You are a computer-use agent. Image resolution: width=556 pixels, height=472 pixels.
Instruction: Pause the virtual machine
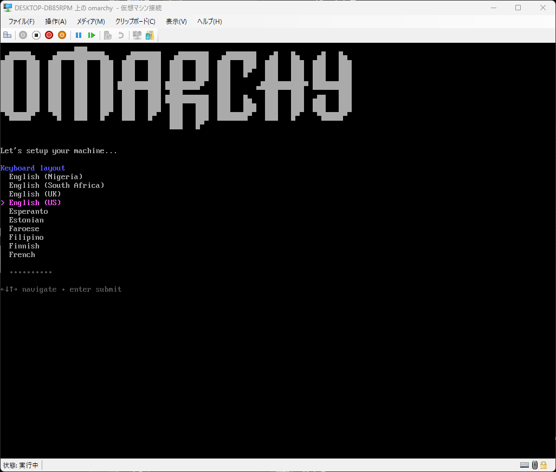click(x=79, y=35)
